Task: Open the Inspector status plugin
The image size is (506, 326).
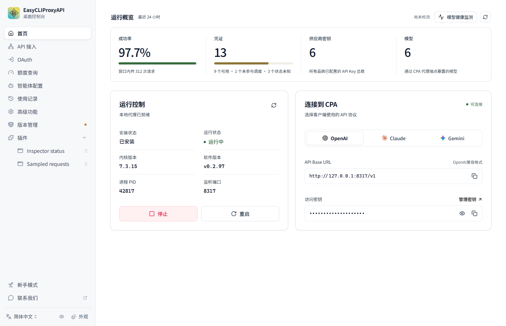Action: [x=46, y=151]
